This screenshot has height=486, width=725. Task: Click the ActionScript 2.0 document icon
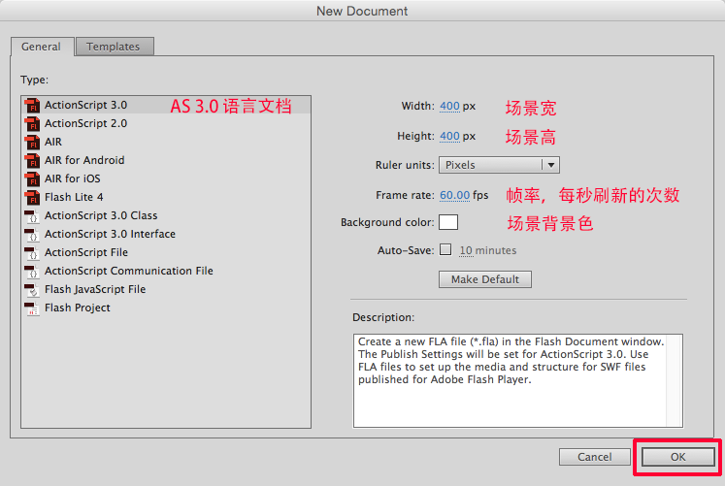click(32, 123)
